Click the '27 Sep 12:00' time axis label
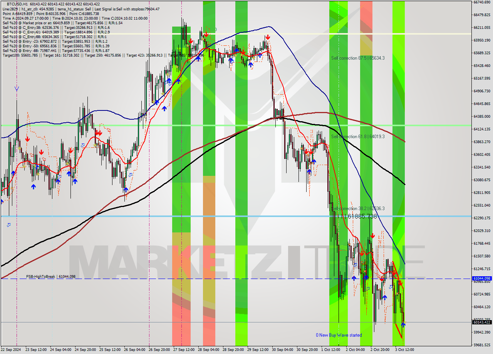The width and height of the screenshot is (493, 354). point(184,350)
